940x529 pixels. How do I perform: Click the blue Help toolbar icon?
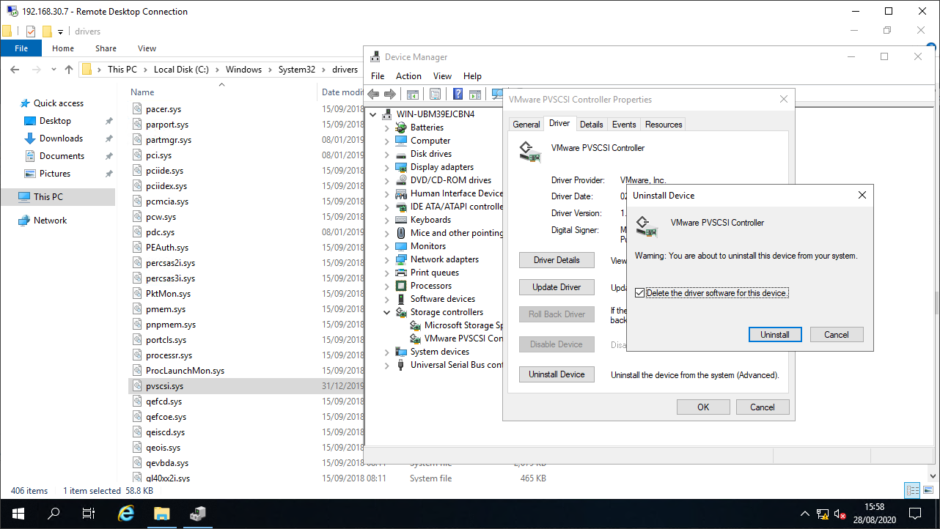[x=458, y=94]
